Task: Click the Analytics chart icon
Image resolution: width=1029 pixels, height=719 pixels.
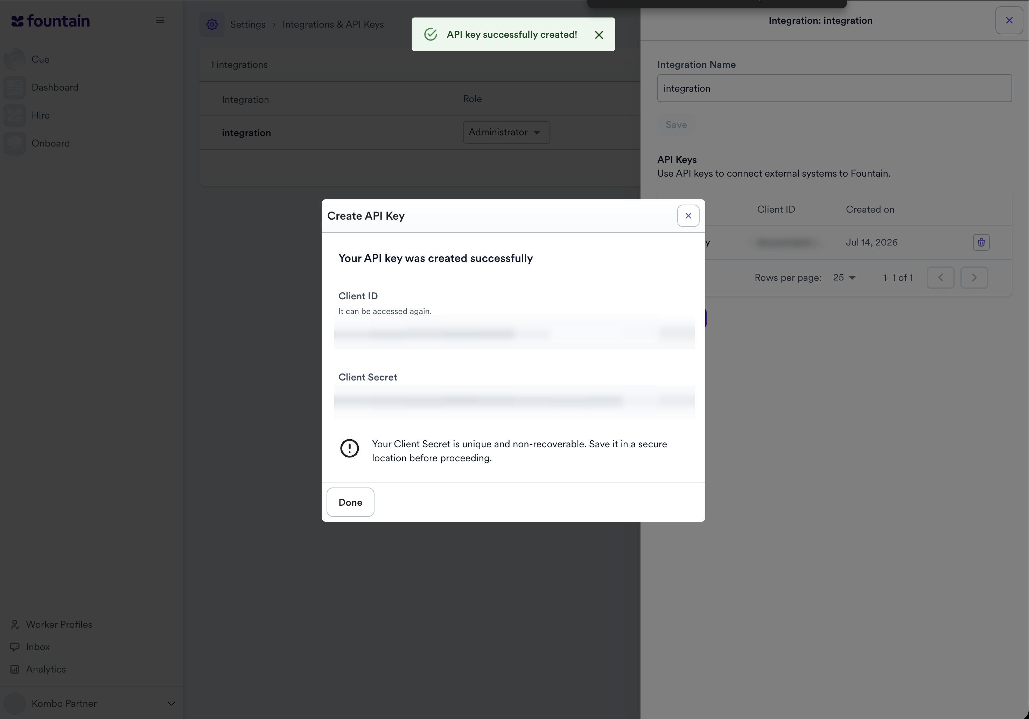Action: click(15, 669)
